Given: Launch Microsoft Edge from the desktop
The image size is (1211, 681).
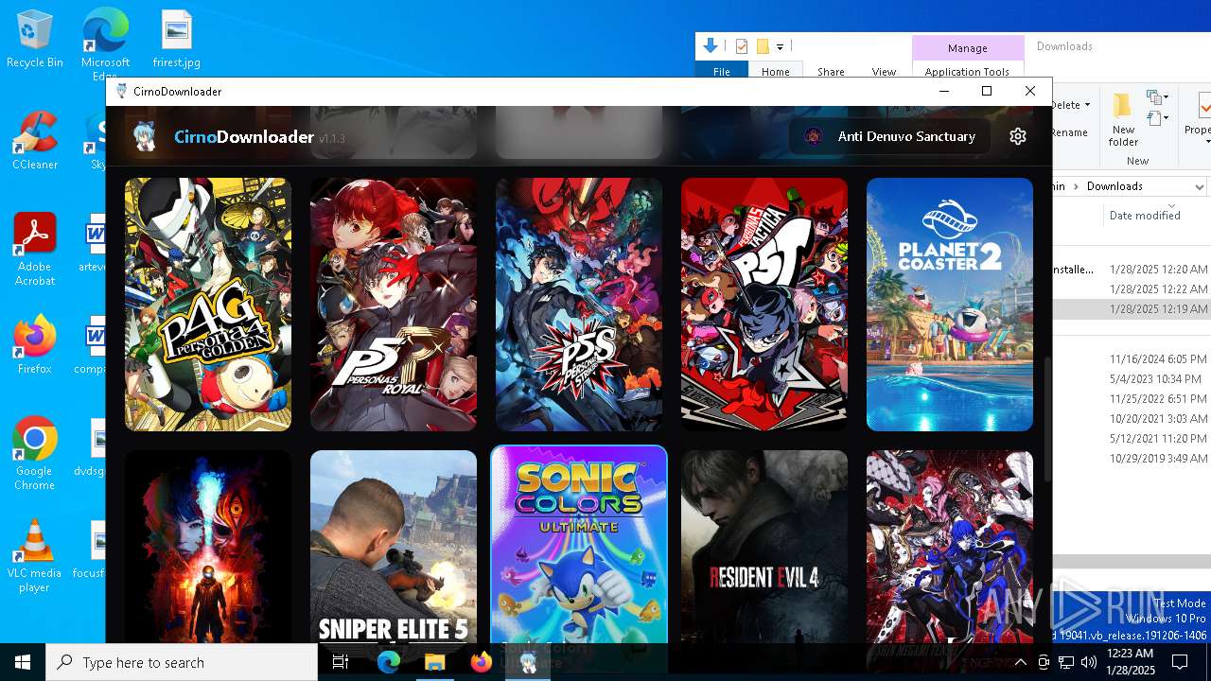Looking at the screenshot, I should [x=105, y=44].
